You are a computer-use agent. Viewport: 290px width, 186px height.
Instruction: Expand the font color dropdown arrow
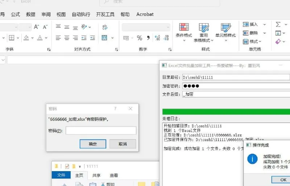click(x=46, y=38)
